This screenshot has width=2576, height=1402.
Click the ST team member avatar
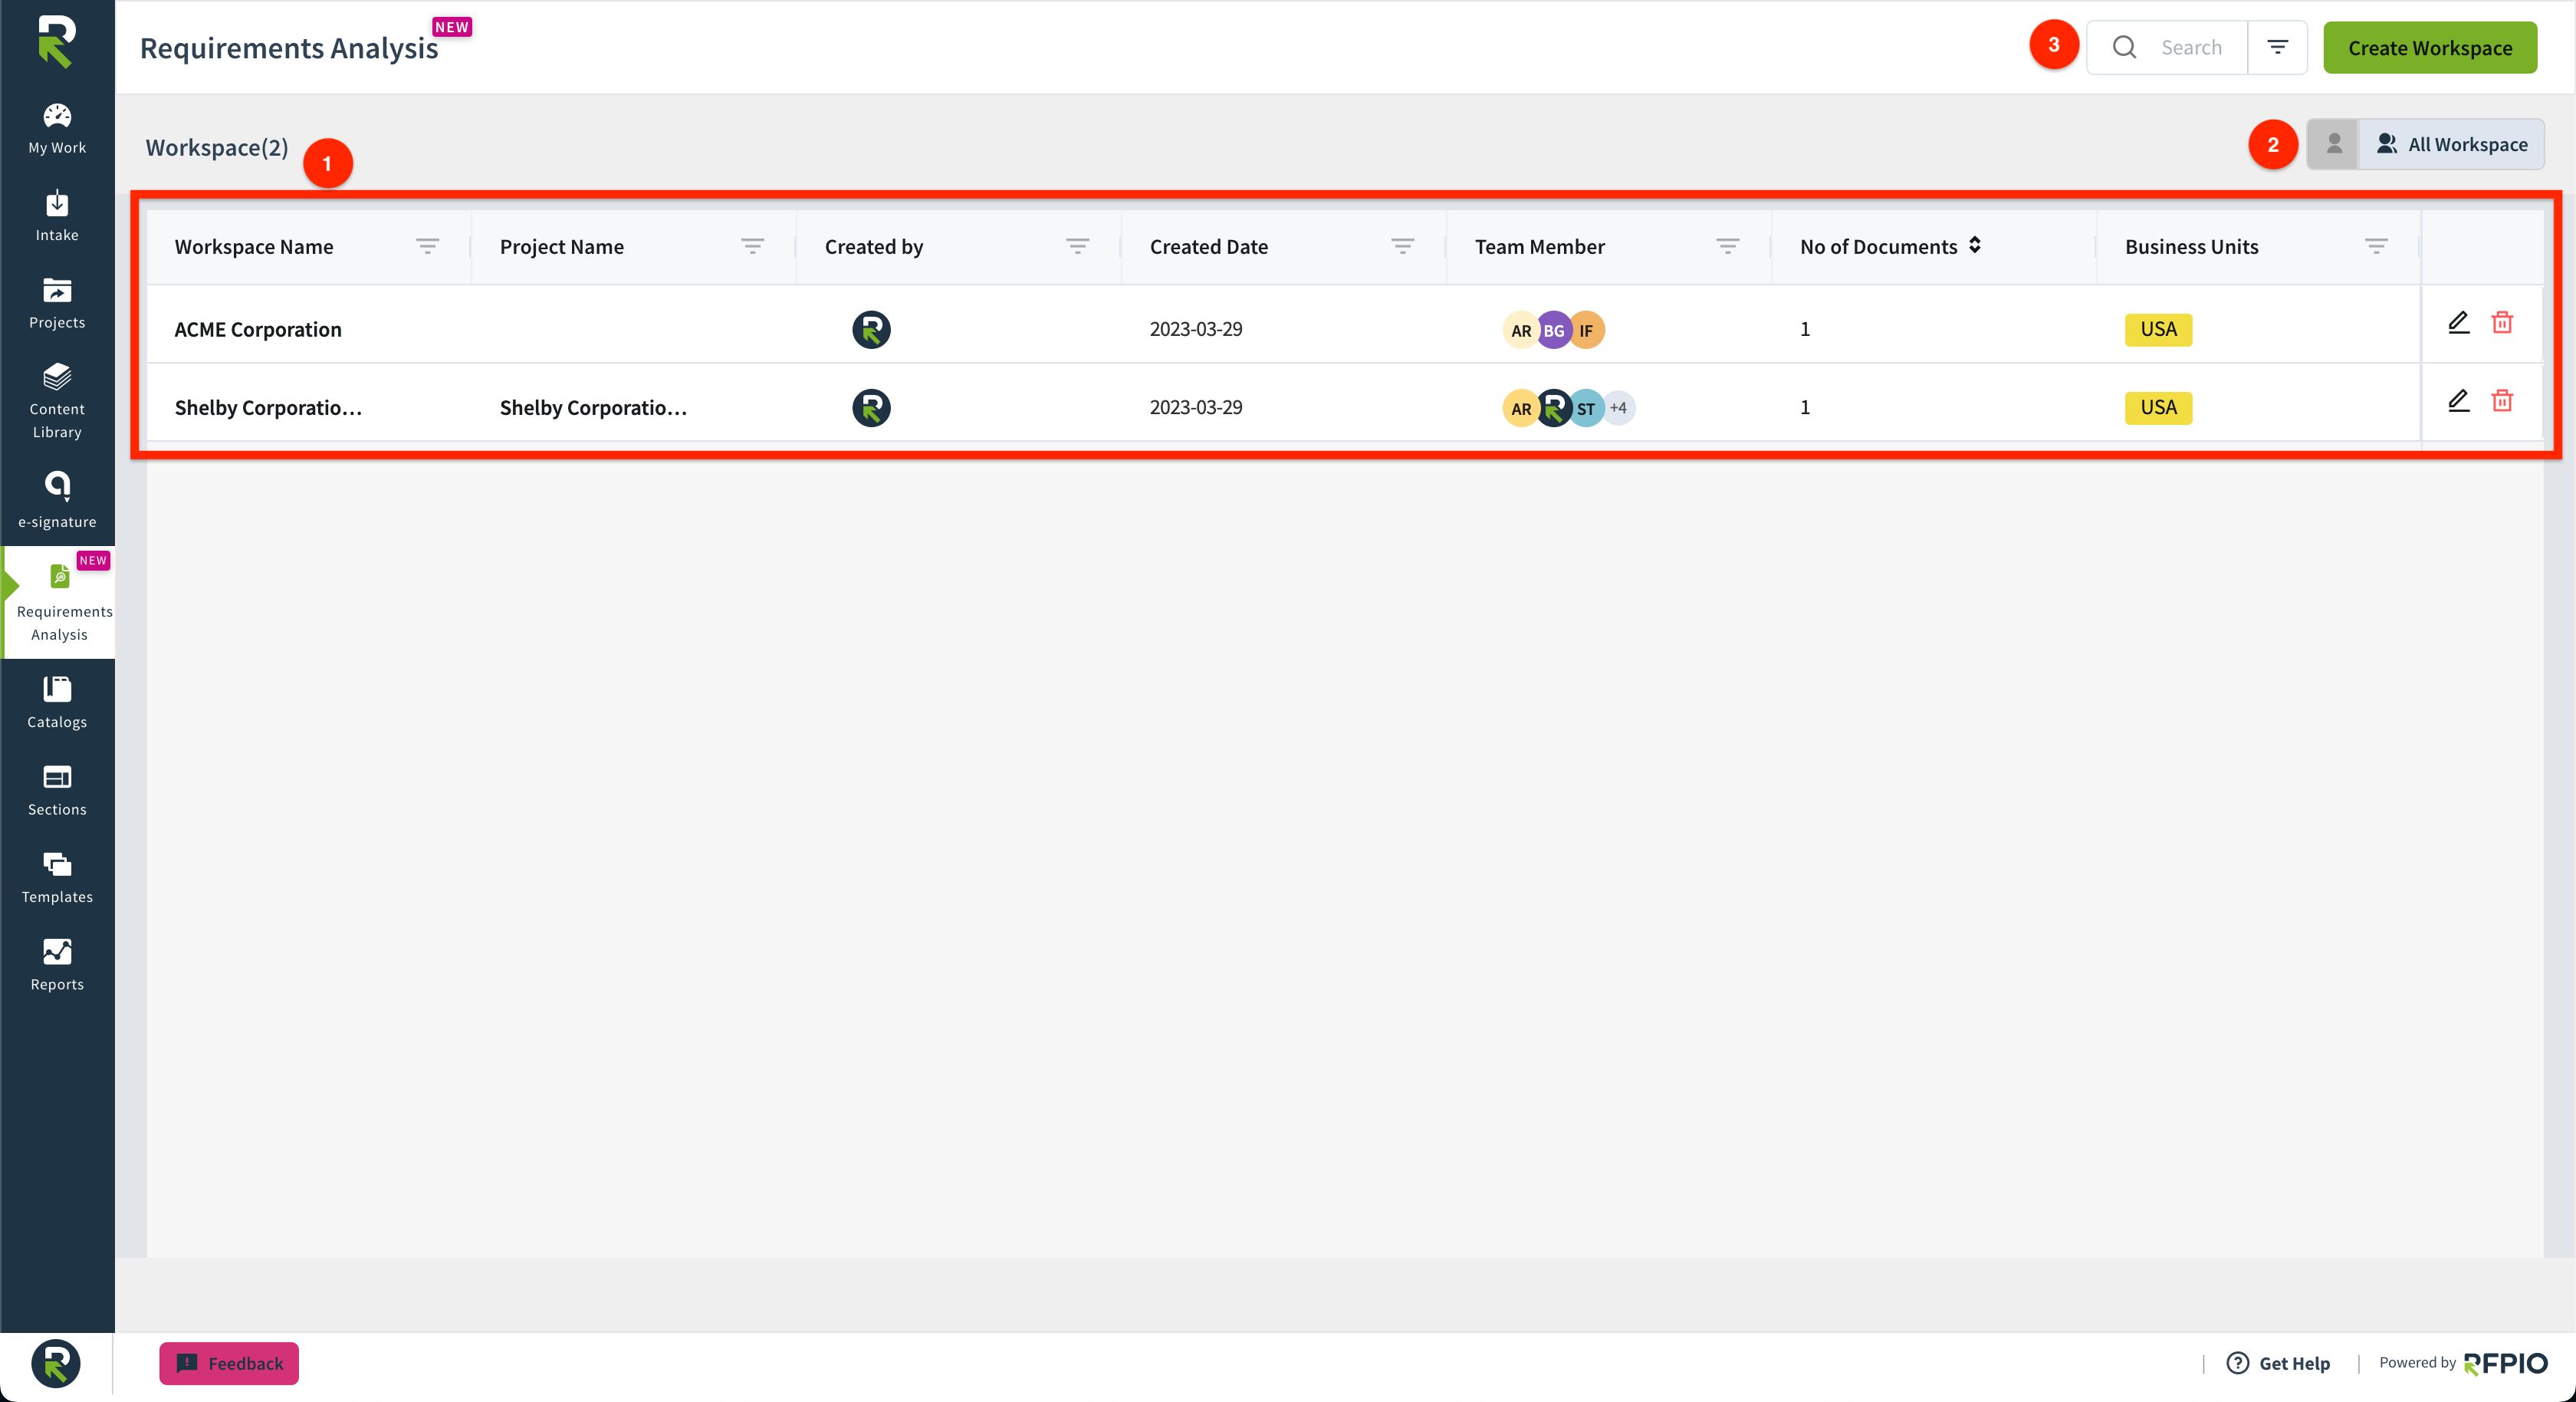click(1586, 407)
